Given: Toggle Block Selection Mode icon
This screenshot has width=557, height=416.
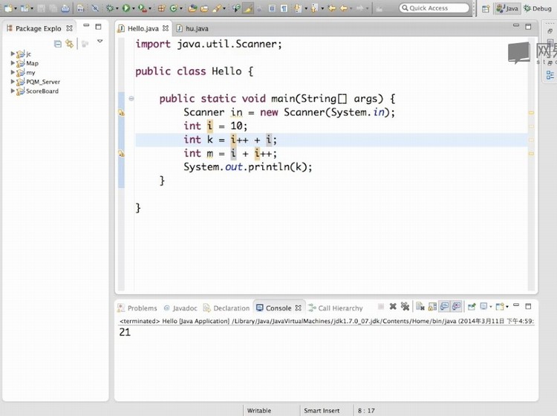Looking at the screenshot, I should 272,8.
